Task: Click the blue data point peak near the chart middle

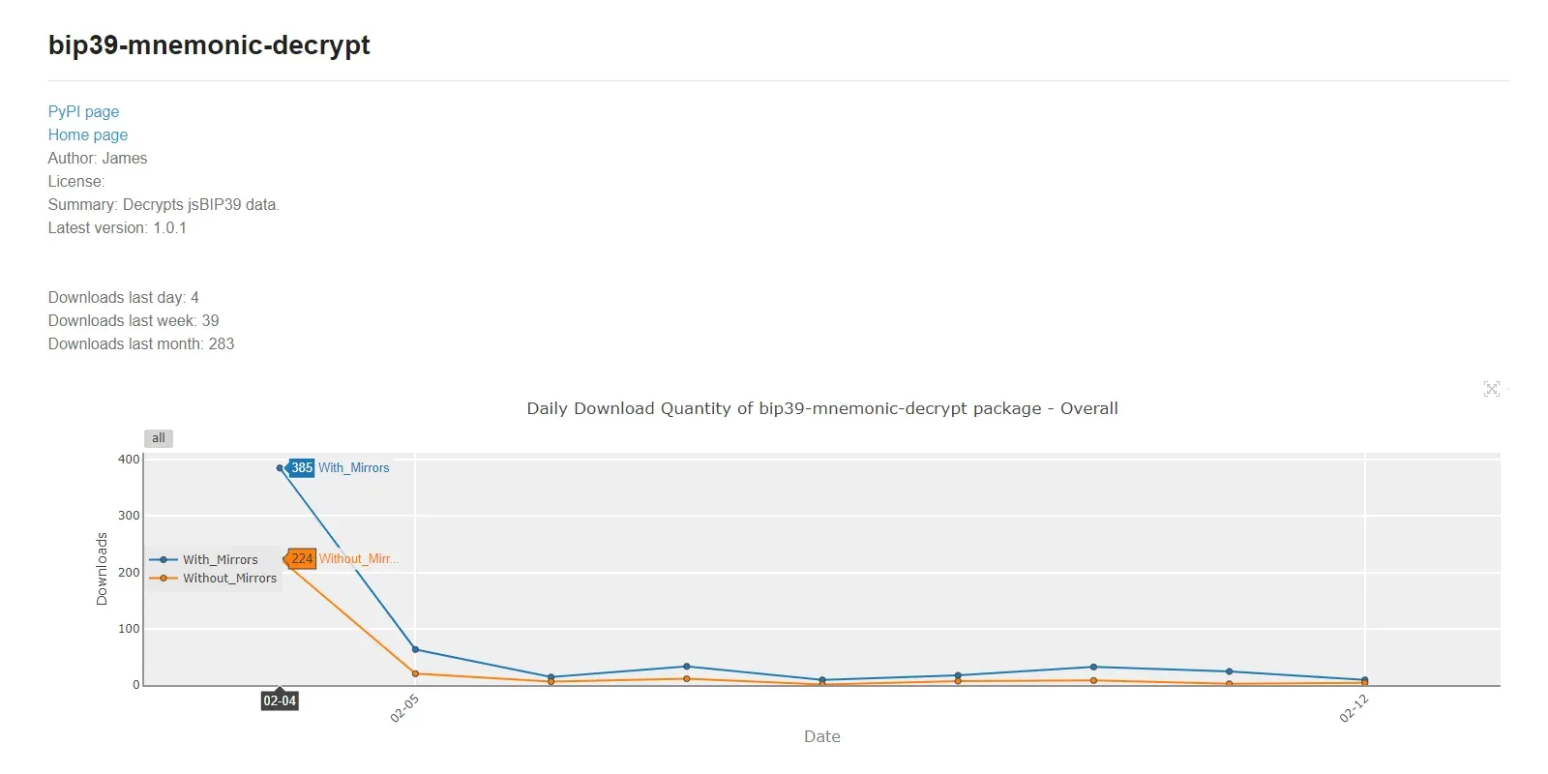Action: click(686, 666)
